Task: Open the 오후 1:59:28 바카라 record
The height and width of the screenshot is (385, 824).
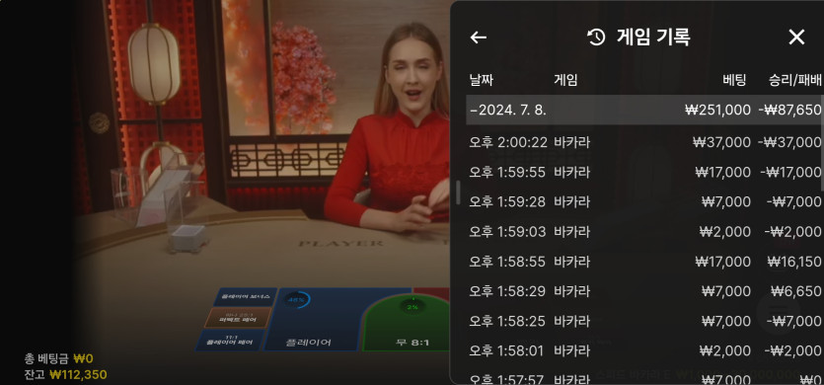Action: (x=643, y=201)
